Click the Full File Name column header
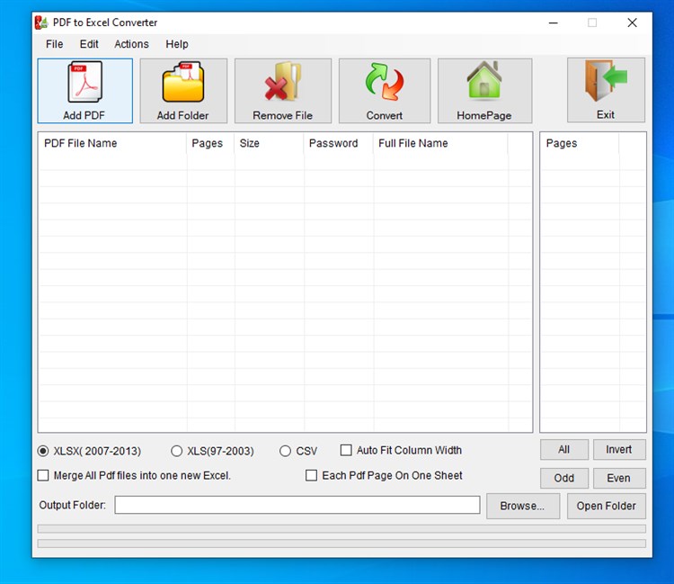Image resolution: width=674 pixels, height=584 pixels. tap(440, 143)
